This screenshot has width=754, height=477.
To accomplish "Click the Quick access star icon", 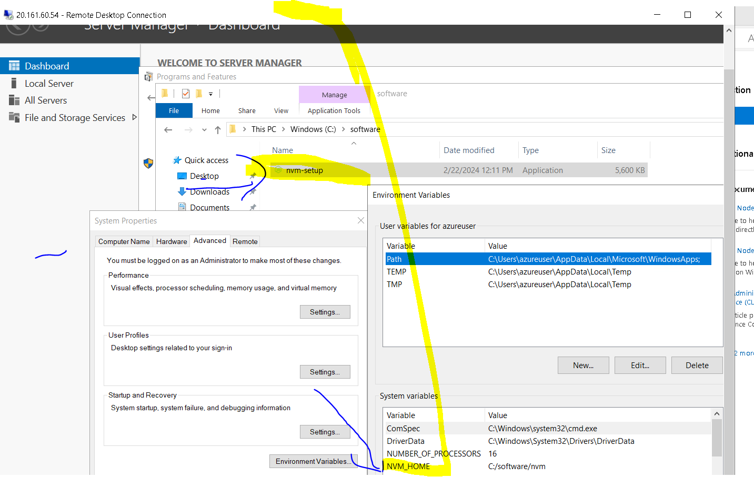I will click(x=178, y=160).
